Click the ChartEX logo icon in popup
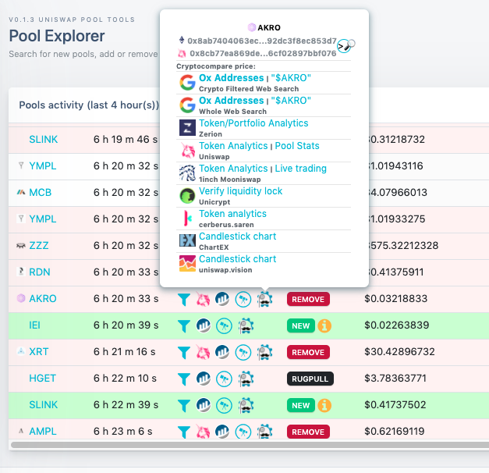 pyautogui.click(x=187, y=241)
